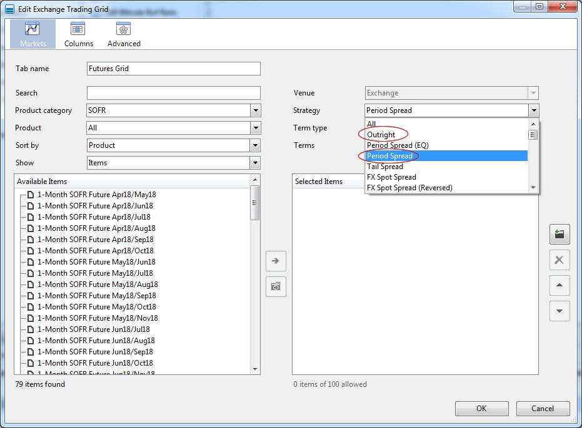Screen dimensions: 582x428
Task: Move selected item up with arrow button
Action: pos(559,285)
